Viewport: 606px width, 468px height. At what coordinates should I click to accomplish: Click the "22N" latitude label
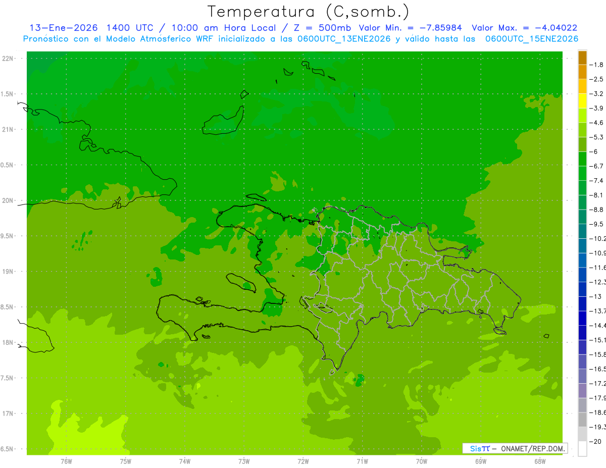pyautogui.click(x=8, y=59)
